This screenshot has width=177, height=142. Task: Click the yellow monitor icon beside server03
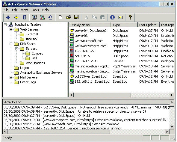click(x=72, y=36)
